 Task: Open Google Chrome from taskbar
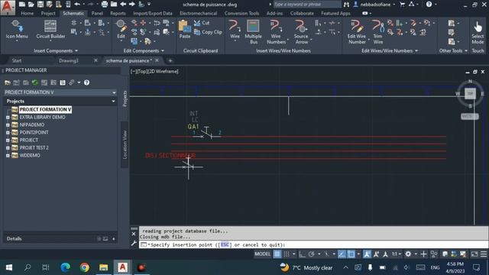[85, 267]
